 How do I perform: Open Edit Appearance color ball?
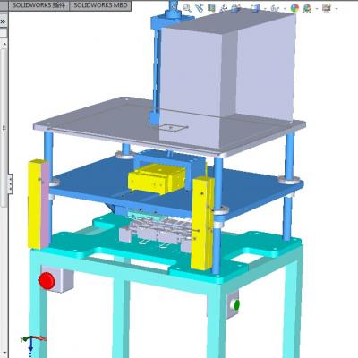tap(294, 8)
